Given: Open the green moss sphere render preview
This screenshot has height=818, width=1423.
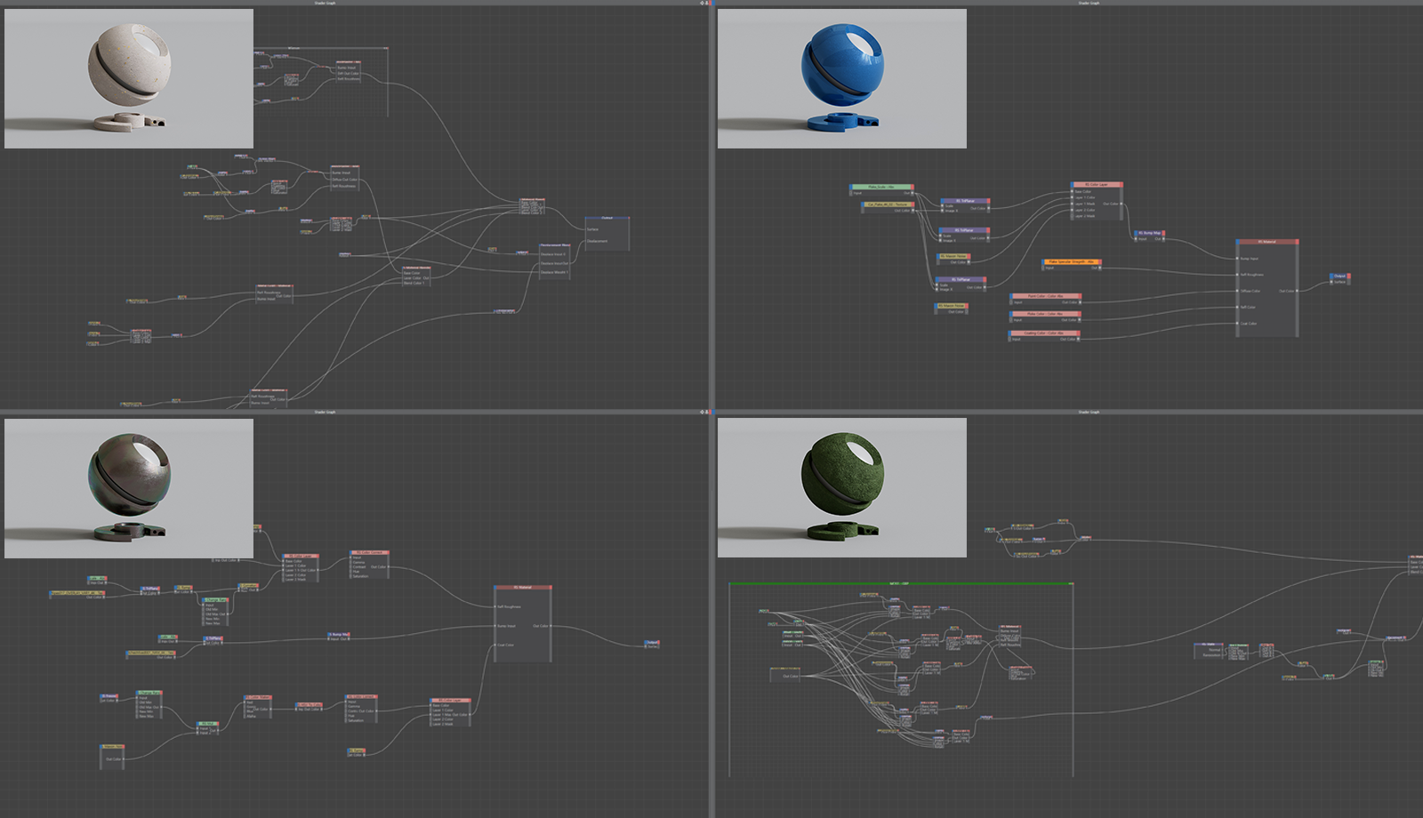Looking at the screenshot, I should click(x=842, y=488).
